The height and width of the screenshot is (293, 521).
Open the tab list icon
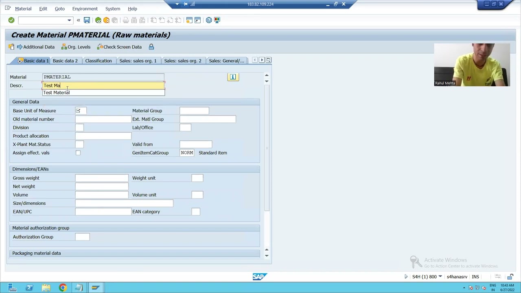(268, 60)
